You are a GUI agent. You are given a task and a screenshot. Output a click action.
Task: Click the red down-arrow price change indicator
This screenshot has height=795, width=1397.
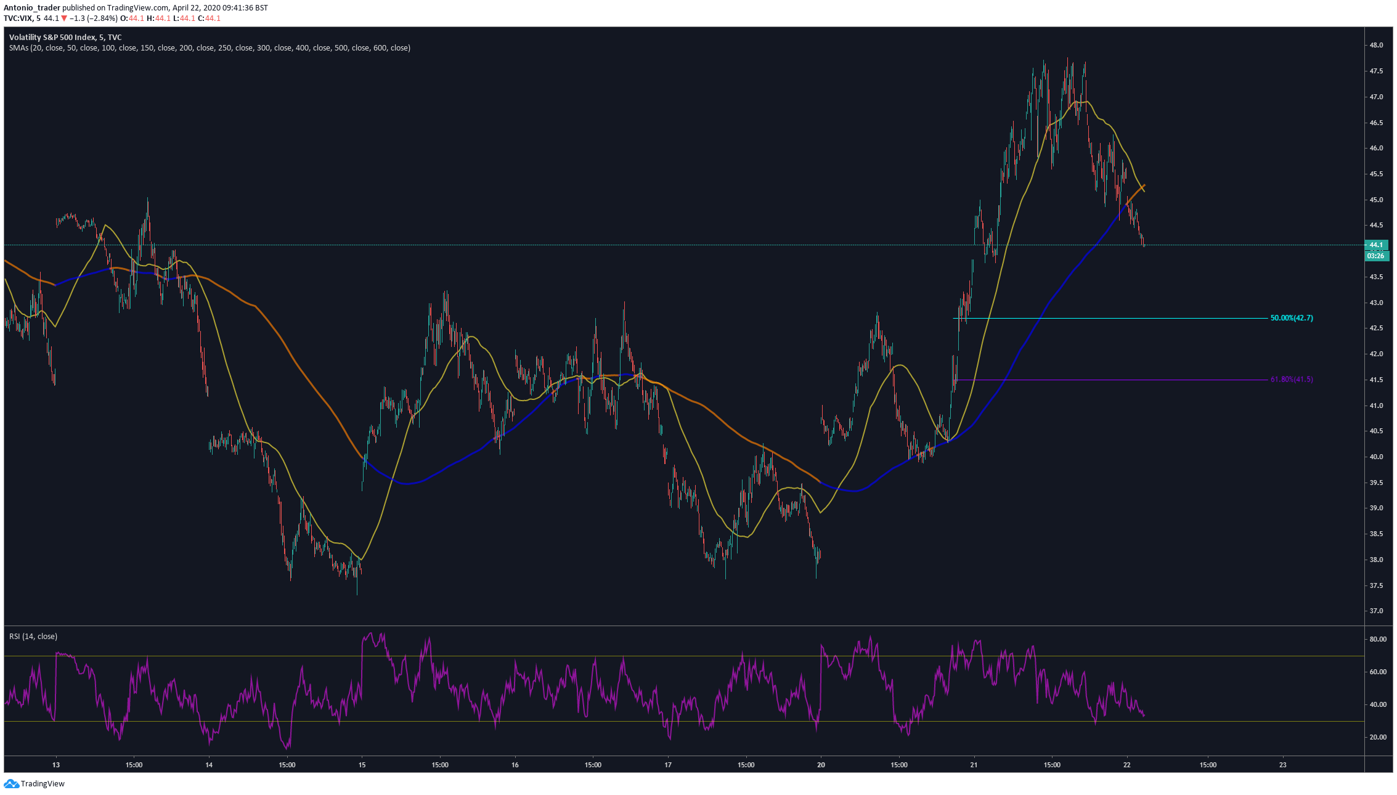click(x=64, y=18)
